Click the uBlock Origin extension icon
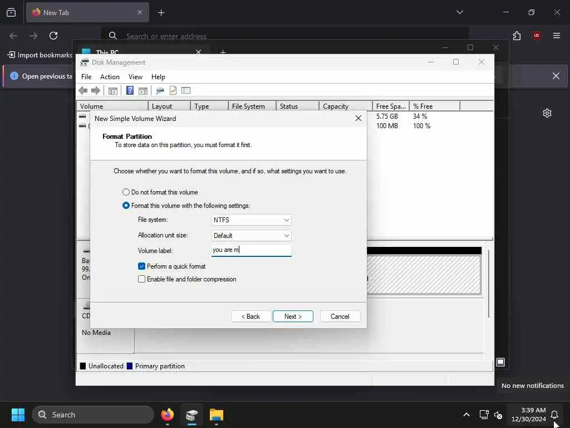570x428 pixels. (537, 36)
